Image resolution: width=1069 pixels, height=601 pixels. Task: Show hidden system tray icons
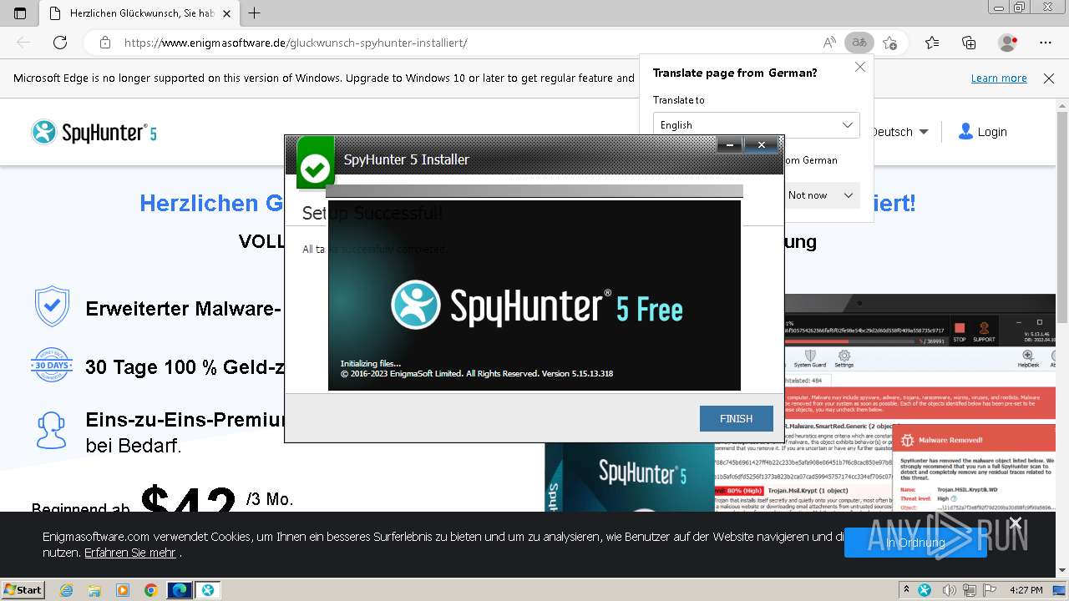pyautogui.click(x=906, y=590)
